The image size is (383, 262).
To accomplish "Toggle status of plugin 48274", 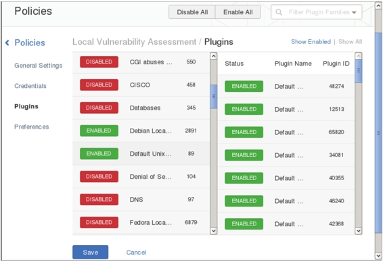I will tap(244, 86).
